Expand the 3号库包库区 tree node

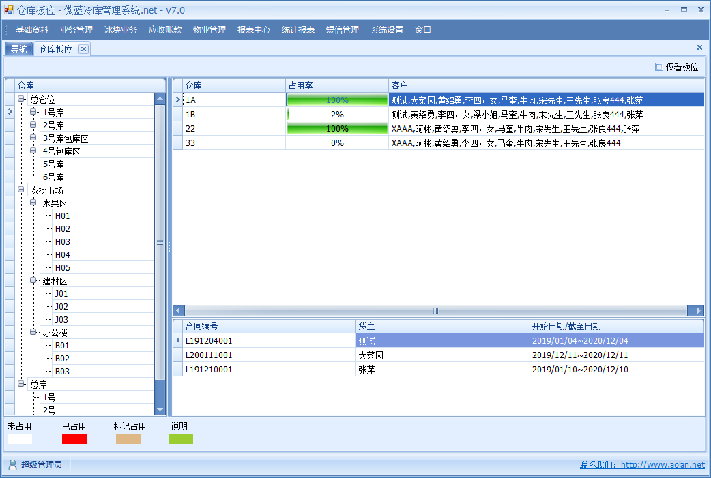click(x=33, y=138)
